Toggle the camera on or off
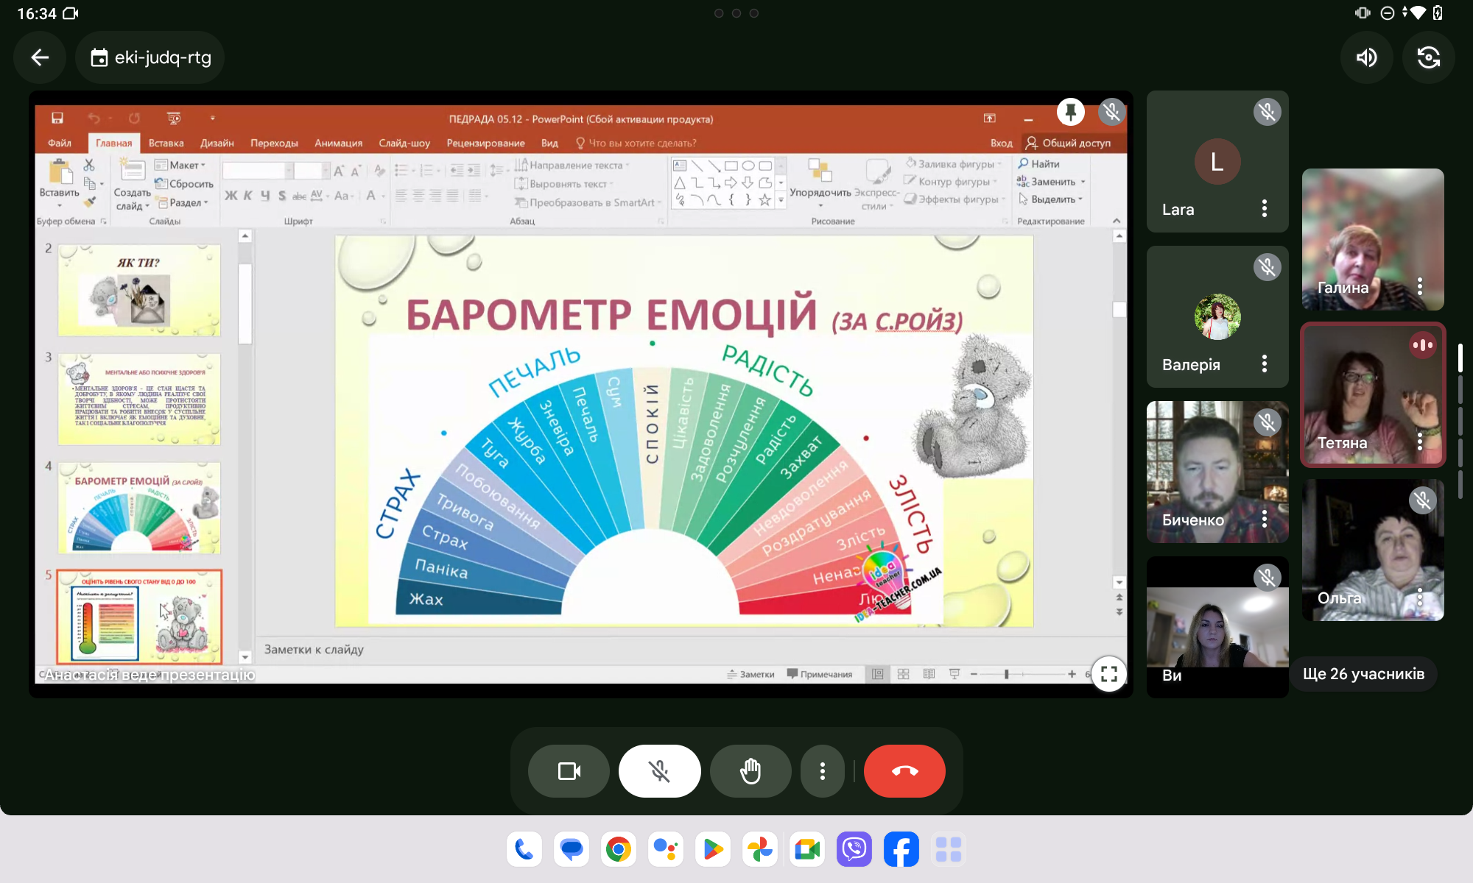Image resolution: width=1473 pixels, height=883 pixels. [569, 771]
